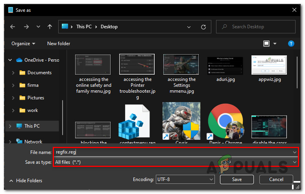The image size is (305, 194).
Task: Expand the Documents folder in tree
Action: click(13, 73)
